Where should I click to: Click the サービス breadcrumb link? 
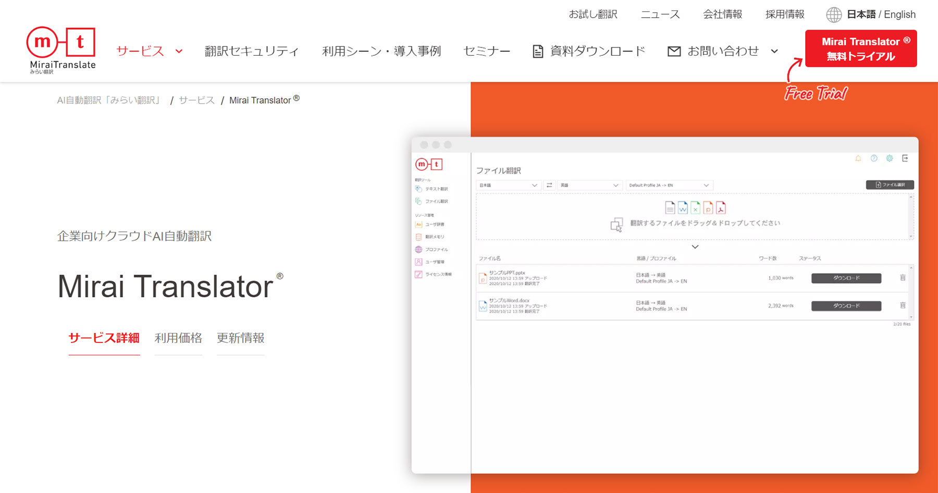196,100
